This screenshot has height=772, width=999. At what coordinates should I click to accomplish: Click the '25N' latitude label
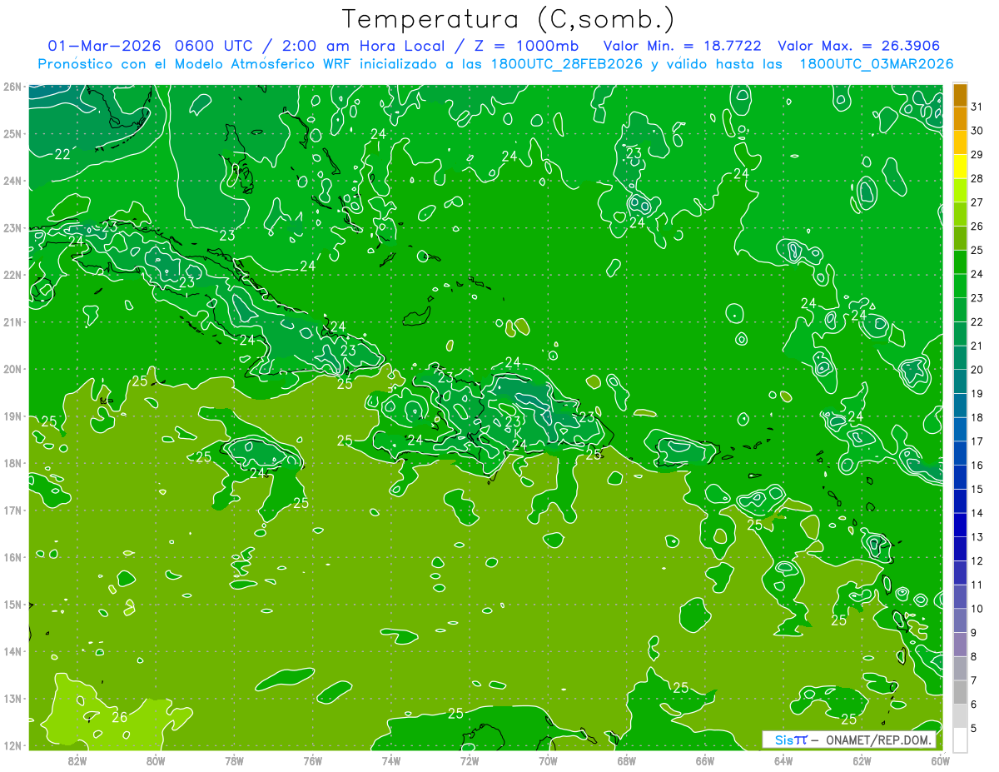[12, 133]
